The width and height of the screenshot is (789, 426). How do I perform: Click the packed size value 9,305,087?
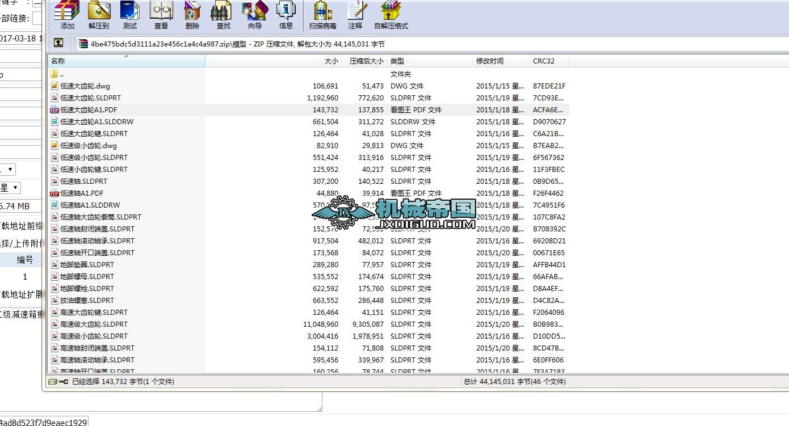(x=368, y=324)
